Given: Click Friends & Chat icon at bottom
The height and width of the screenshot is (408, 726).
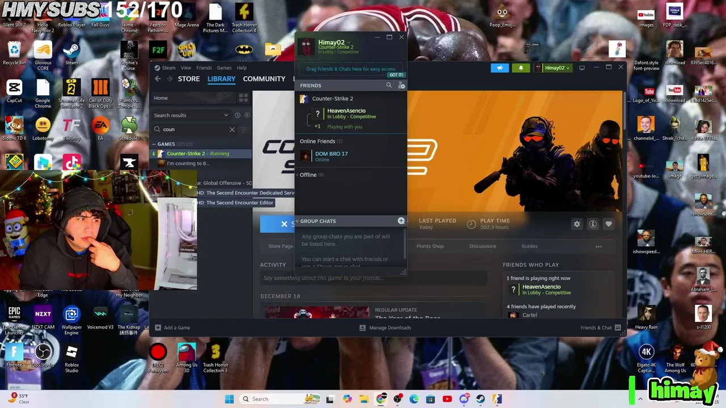Looking at the screenshot, I should [x=618, y=328].
